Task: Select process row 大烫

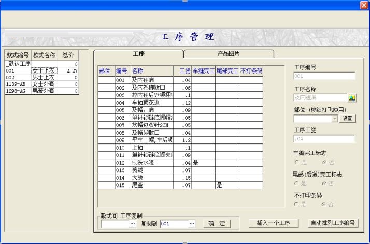Action: pos(180,178)
